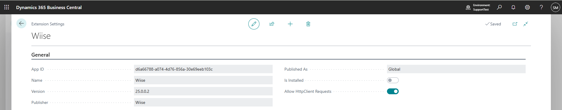Click the Extension Settings caption
Screen dimensions: 562x110
tap(48, 24)
